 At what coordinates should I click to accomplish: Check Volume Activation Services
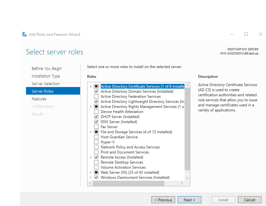coord(96,167)
